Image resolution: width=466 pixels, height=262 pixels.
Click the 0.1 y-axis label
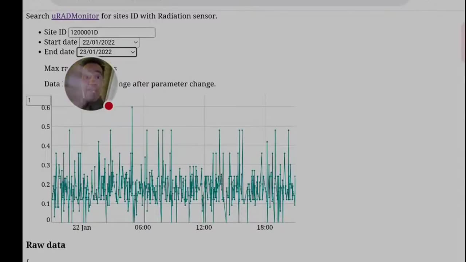[46, 203]
